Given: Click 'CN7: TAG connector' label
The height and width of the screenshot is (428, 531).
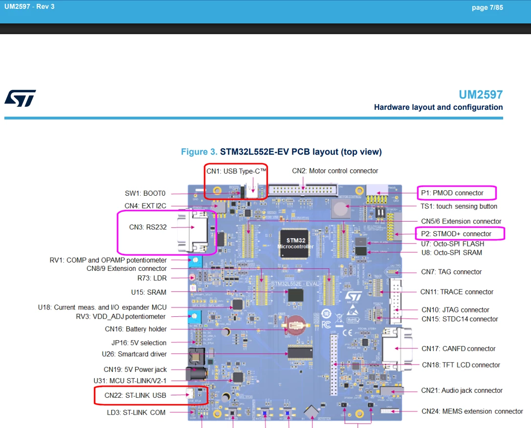Looking at the screenshot, I should coord(451,272).
